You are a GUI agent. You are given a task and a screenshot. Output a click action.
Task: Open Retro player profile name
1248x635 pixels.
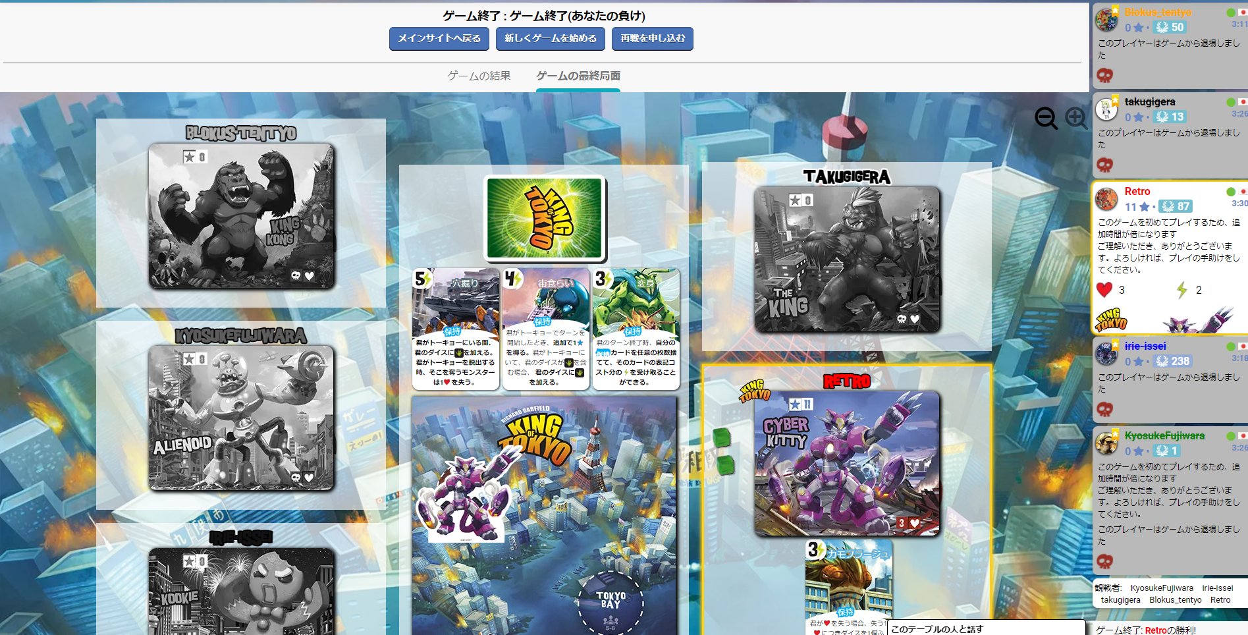click(x=1137, y=191)
